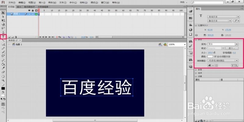Select the Eraser tool
Viewport: 244px width, 122px height.
(3, 72)
